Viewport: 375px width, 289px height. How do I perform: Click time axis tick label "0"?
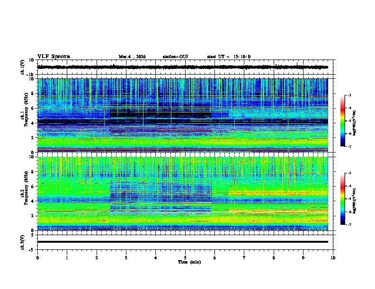[x=37, y=258]
